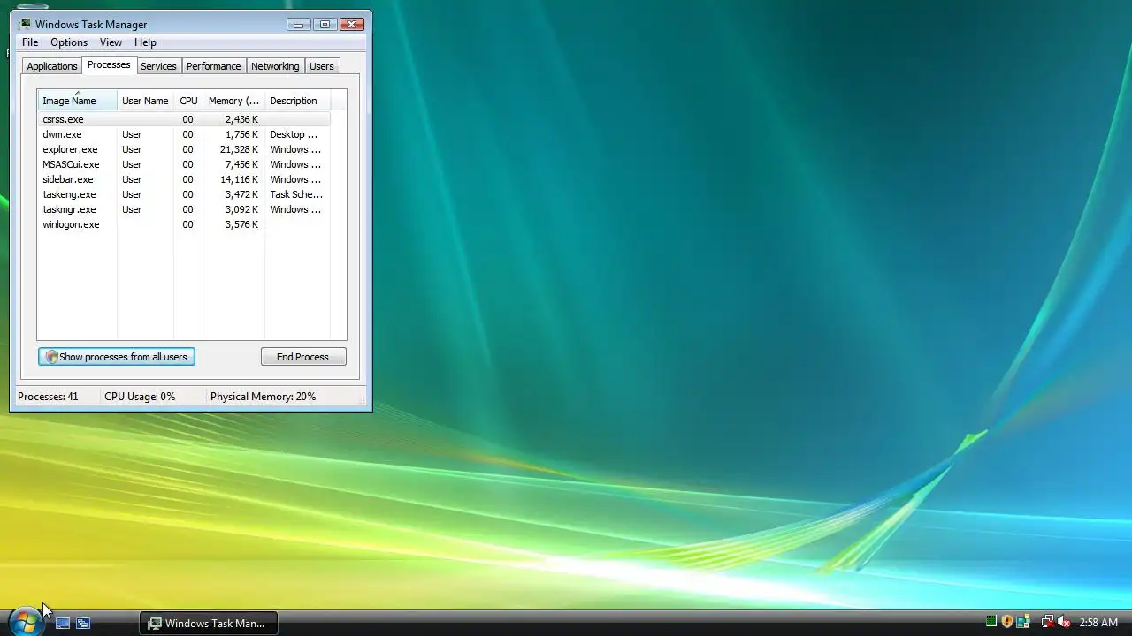The image size is (1132, 636).
Task: Sort by the User Name column header
Action: coord(145,101)
